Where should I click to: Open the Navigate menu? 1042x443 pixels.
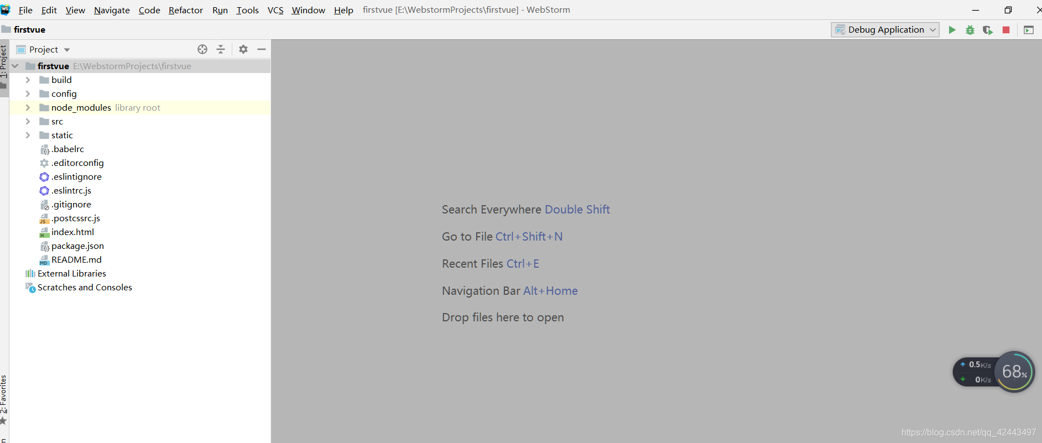pos(112,10)
